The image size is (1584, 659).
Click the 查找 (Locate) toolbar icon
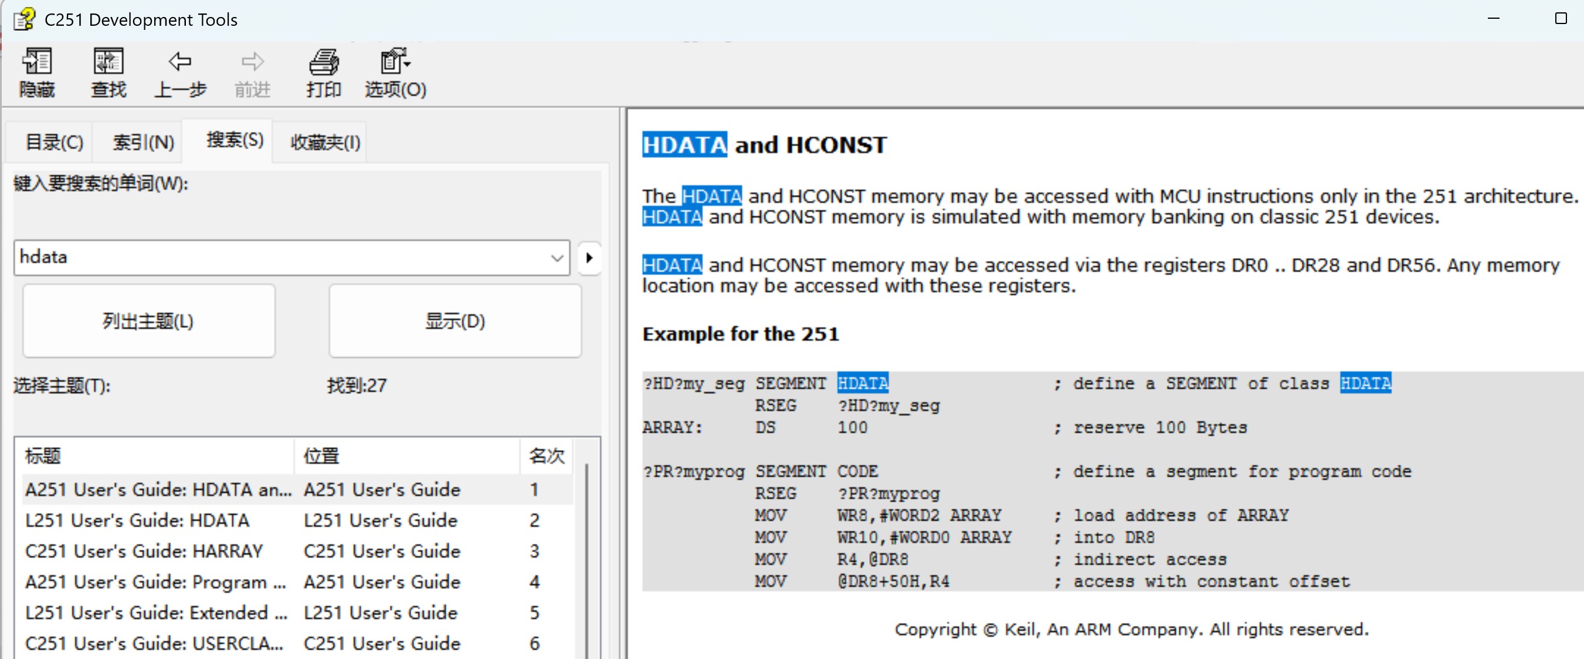pyautogui.click(x=108, y=73)
